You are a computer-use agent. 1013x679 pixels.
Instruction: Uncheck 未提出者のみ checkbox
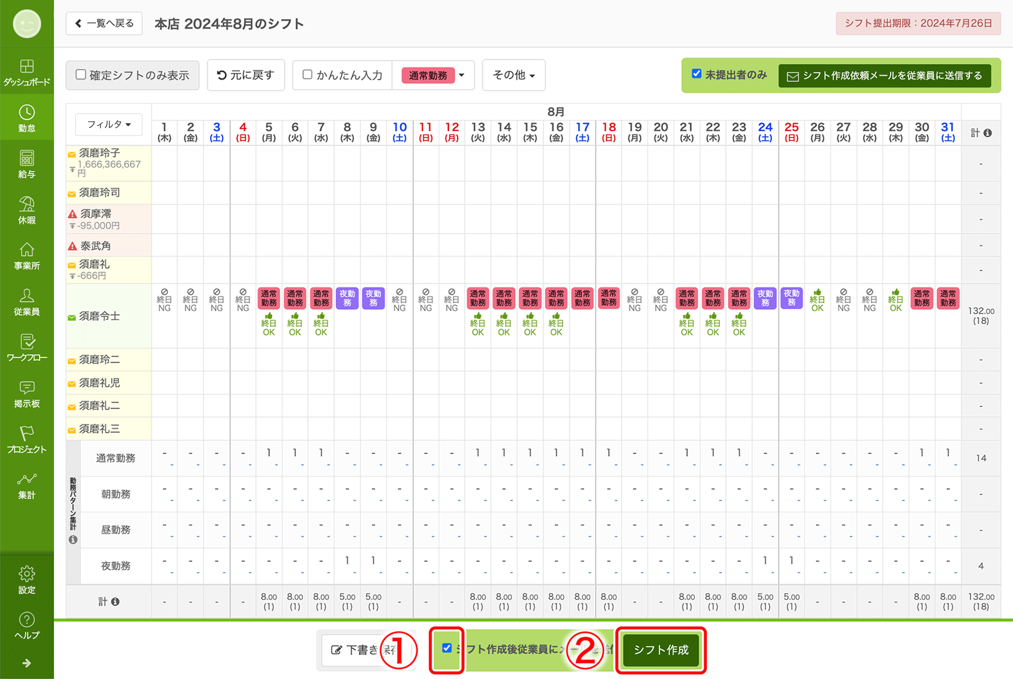tap(696, 74)
